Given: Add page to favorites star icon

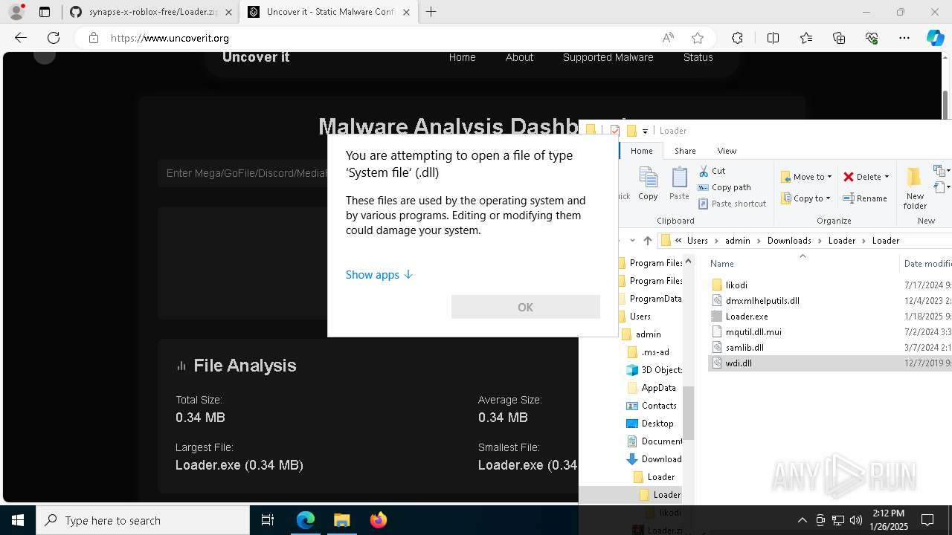Looking at the screenshot, I should pyautogui.click(x=698, y=38).
